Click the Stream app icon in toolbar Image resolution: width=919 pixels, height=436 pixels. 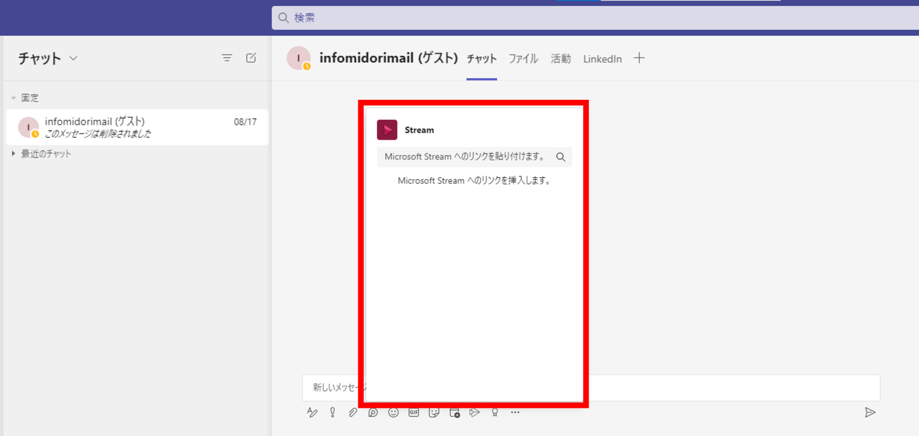(x=474, y=413)
